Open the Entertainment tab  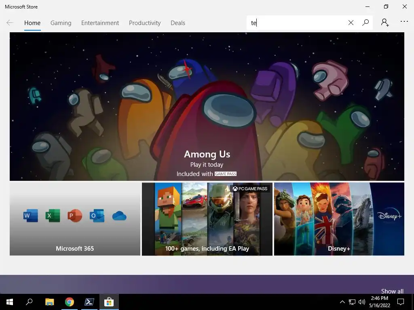pos(100,23)
